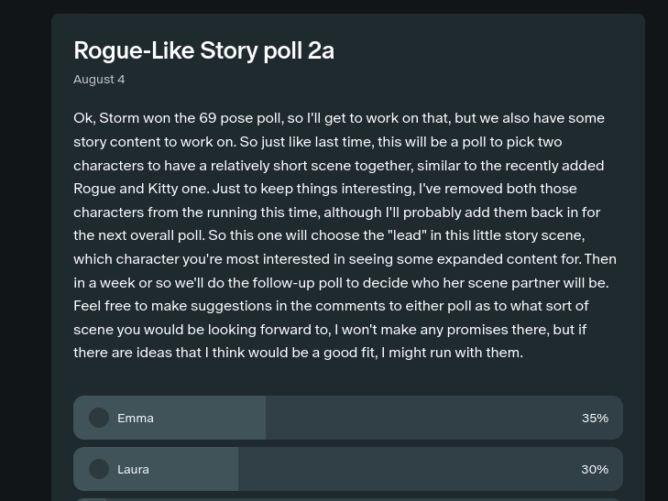Click the "Laura" poll option label
This screenshot has width=668, height=501.
[133, 469]
